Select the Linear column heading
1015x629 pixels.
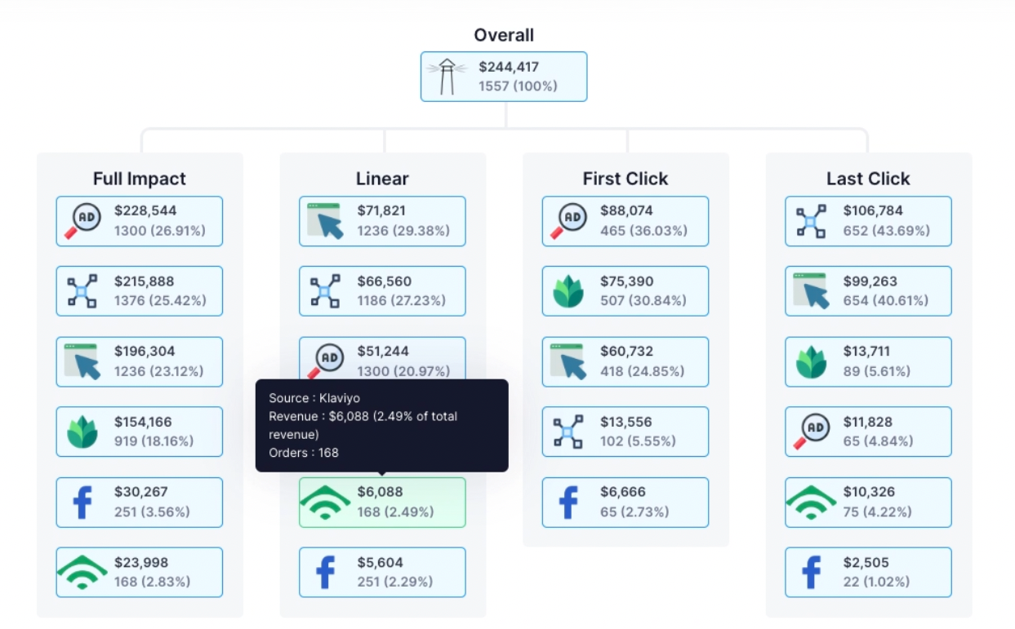coord(382,179)
